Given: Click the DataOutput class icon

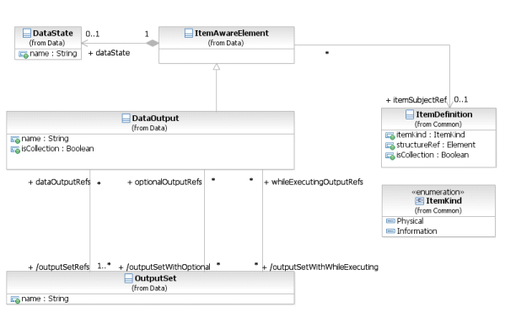Looking at the screenshot, I should point(126,119).
